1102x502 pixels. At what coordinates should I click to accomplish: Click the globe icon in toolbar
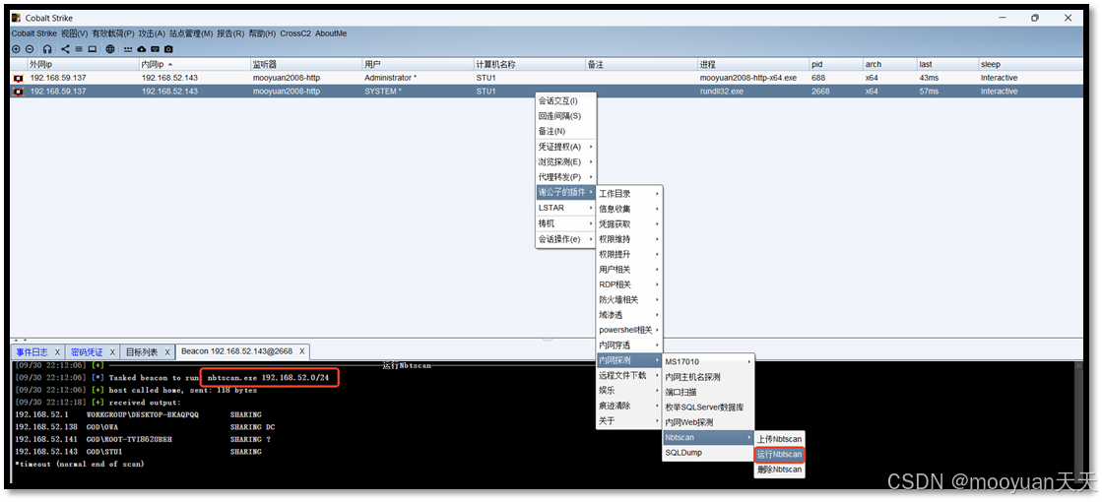tap(110, 49)
